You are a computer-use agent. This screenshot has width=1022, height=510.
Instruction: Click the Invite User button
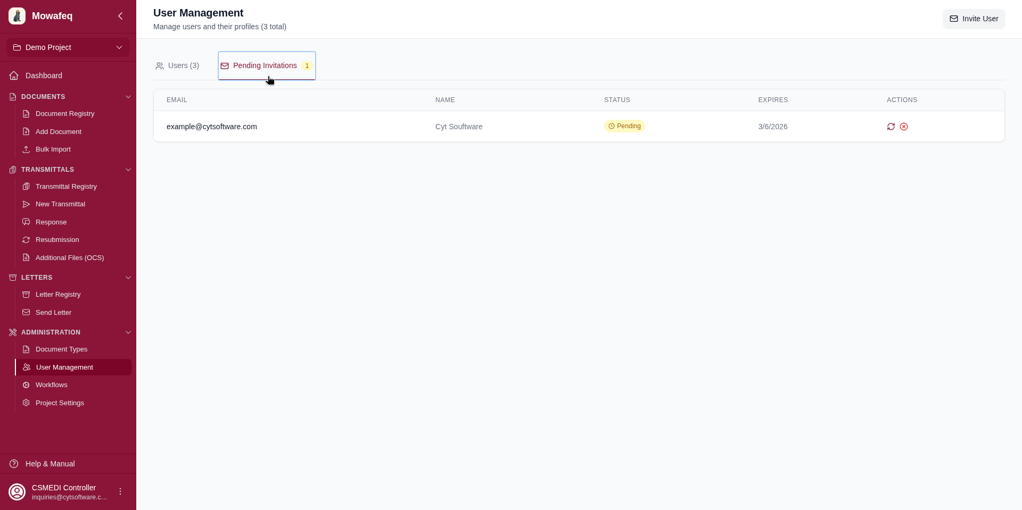pos(974,19)
